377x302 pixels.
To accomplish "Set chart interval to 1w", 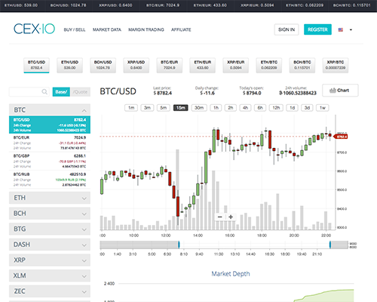I will click(323, 108).
